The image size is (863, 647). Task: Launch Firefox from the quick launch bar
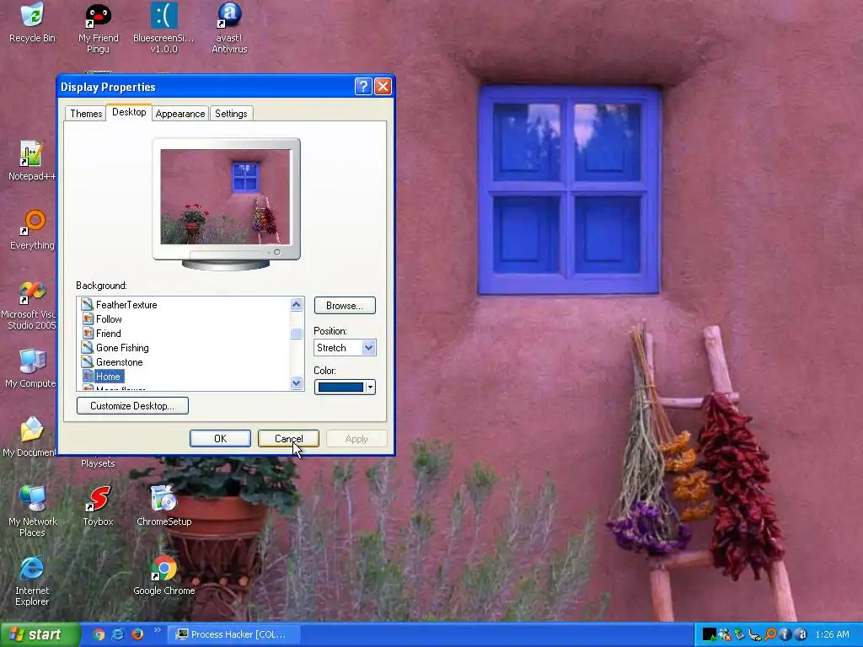[x=137, y=634]
